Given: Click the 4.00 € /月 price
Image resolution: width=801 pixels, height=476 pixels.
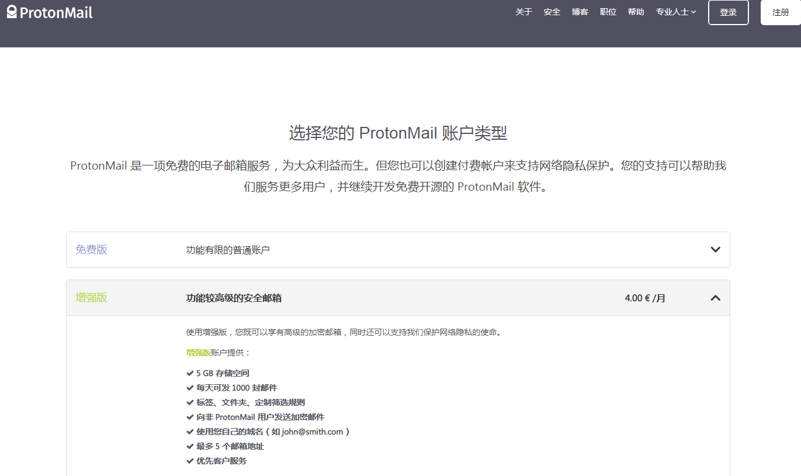Looking at the screenshot, I should [x=645, y=298].
